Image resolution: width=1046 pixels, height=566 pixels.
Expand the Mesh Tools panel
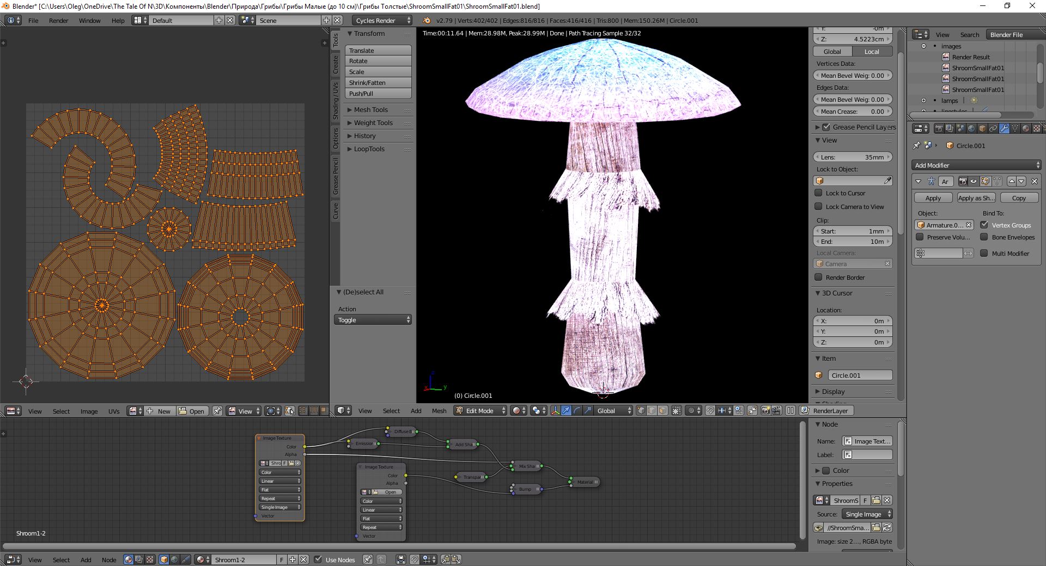pyautogui.click(x=371, y=109)
